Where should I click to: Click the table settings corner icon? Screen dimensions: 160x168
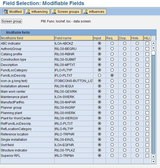[x=154, y=38]
